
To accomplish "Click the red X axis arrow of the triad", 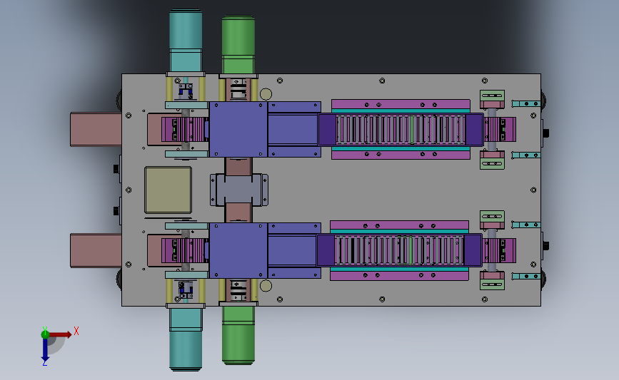I will pyautogui.click(x=61, y=334).
